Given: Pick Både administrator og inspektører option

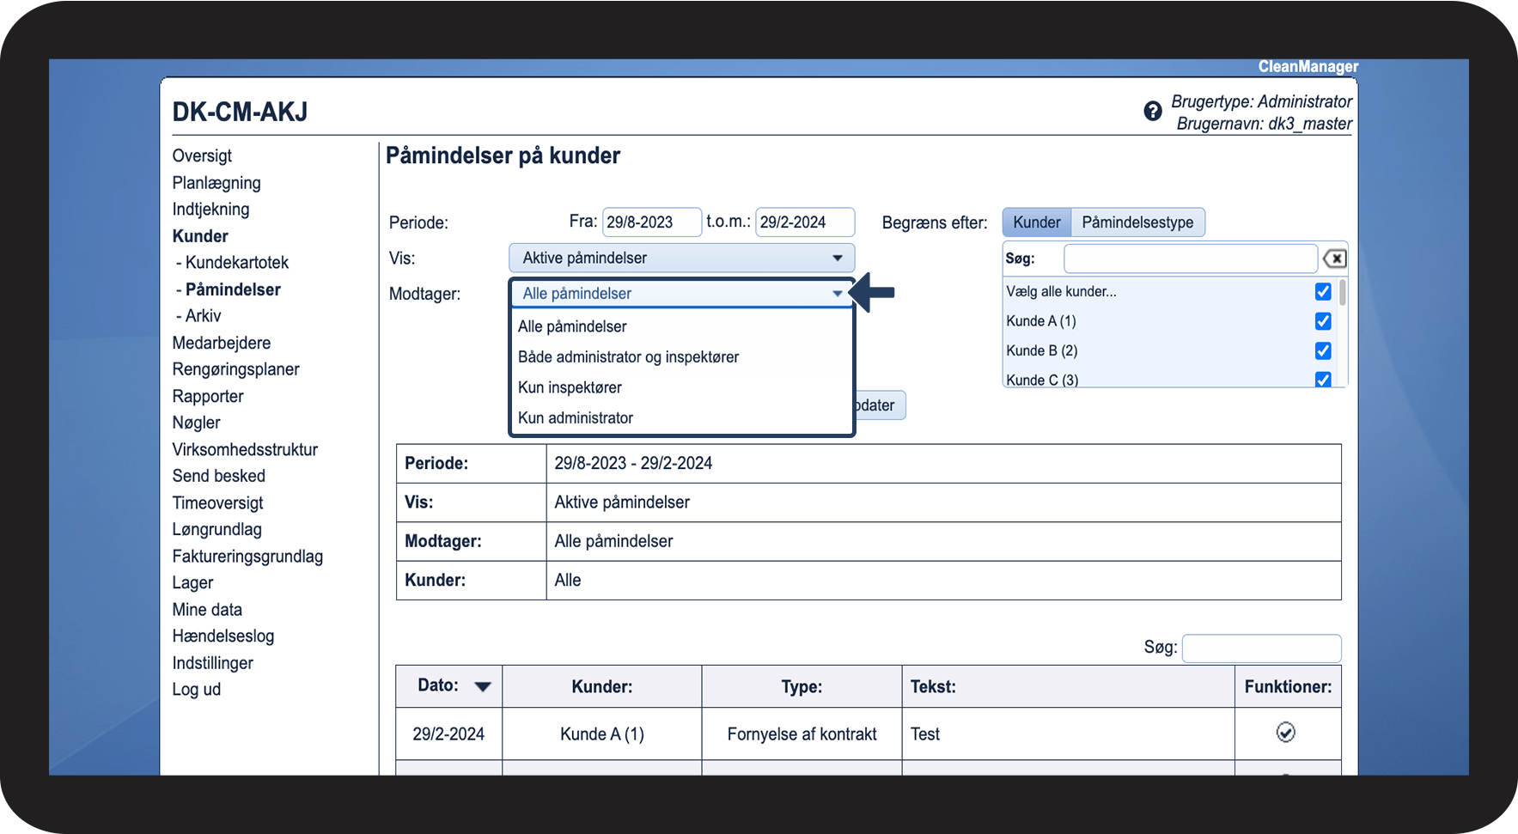Looking at the screenshot, I should coord(628,357).
